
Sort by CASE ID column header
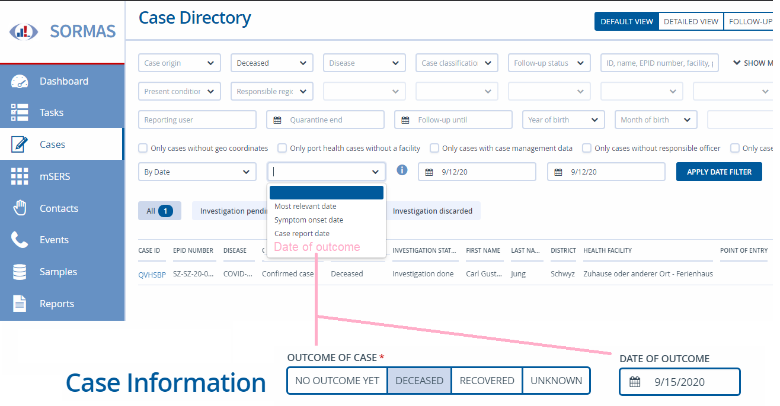pos(149,250)
